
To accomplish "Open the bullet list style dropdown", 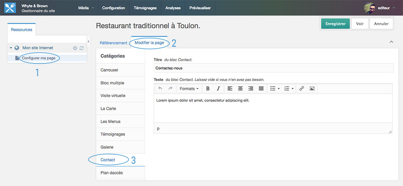I will [x=274, y=88].
